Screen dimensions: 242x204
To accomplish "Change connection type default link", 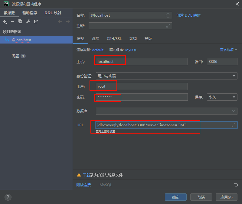I will (98, 50).
